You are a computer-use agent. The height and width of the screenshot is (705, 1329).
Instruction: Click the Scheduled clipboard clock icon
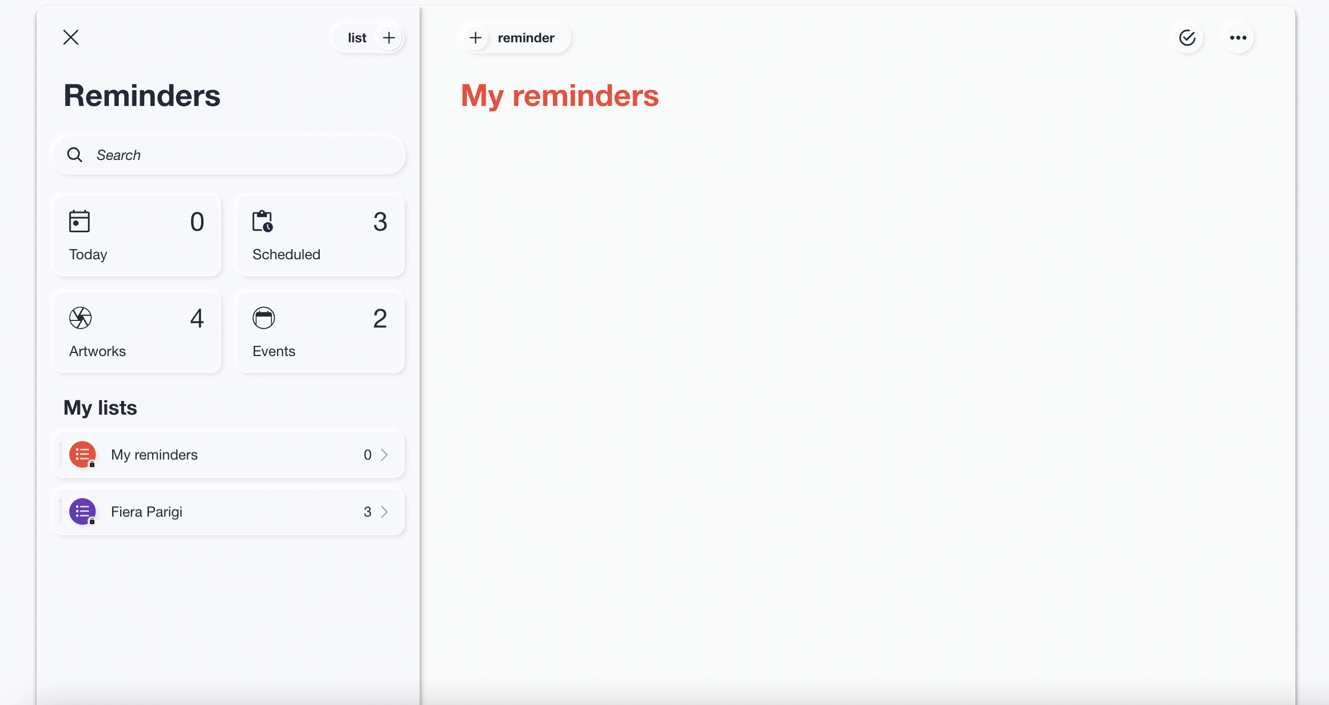click(x=263, y=222)
